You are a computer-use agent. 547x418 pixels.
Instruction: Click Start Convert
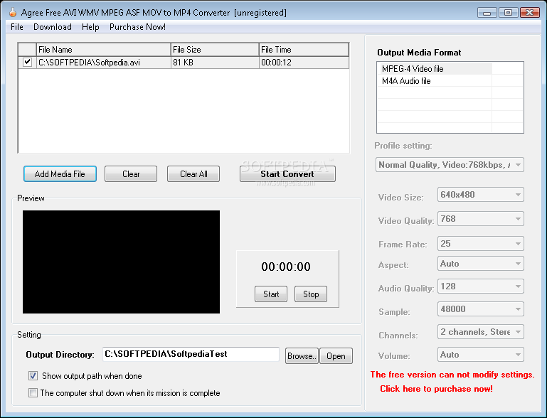pos(287,174)
